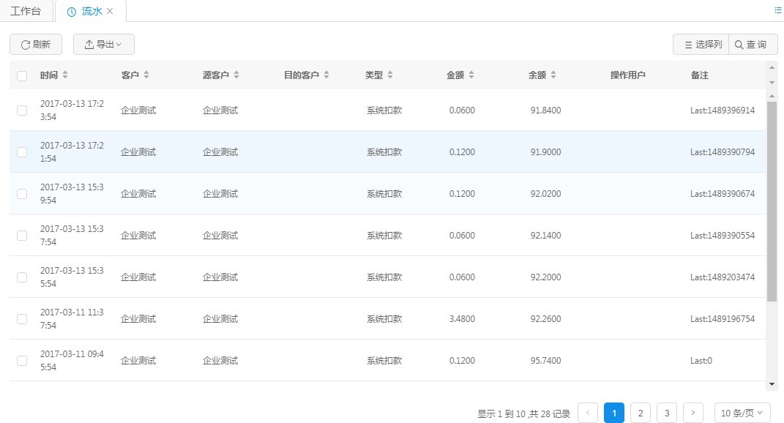
Task: Click the table's vertical scrollbar thumb
Action: (772, 201)
